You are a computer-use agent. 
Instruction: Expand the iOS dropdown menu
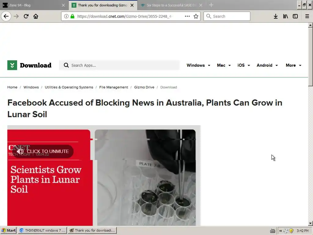pos(244,65)
